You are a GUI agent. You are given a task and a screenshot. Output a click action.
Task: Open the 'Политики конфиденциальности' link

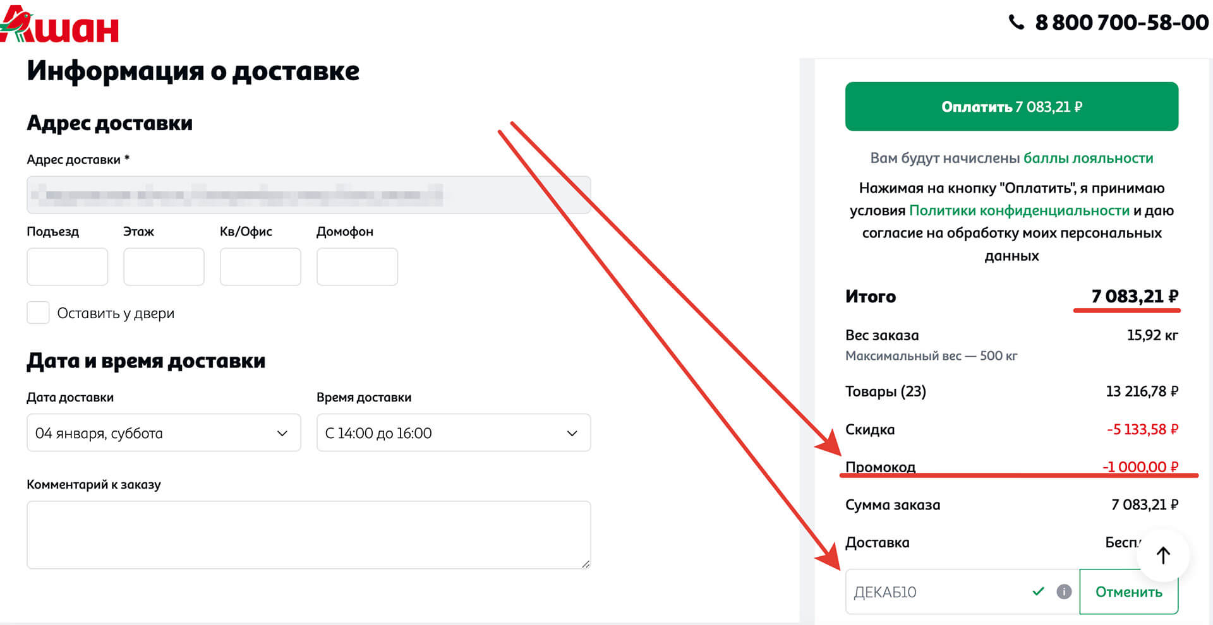[1020, 210]
